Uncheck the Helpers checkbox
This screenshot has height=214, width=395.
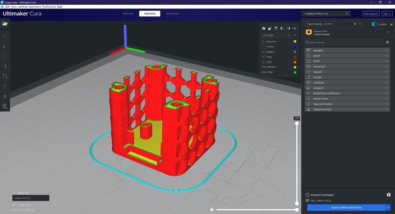click(x=263, y=52)
